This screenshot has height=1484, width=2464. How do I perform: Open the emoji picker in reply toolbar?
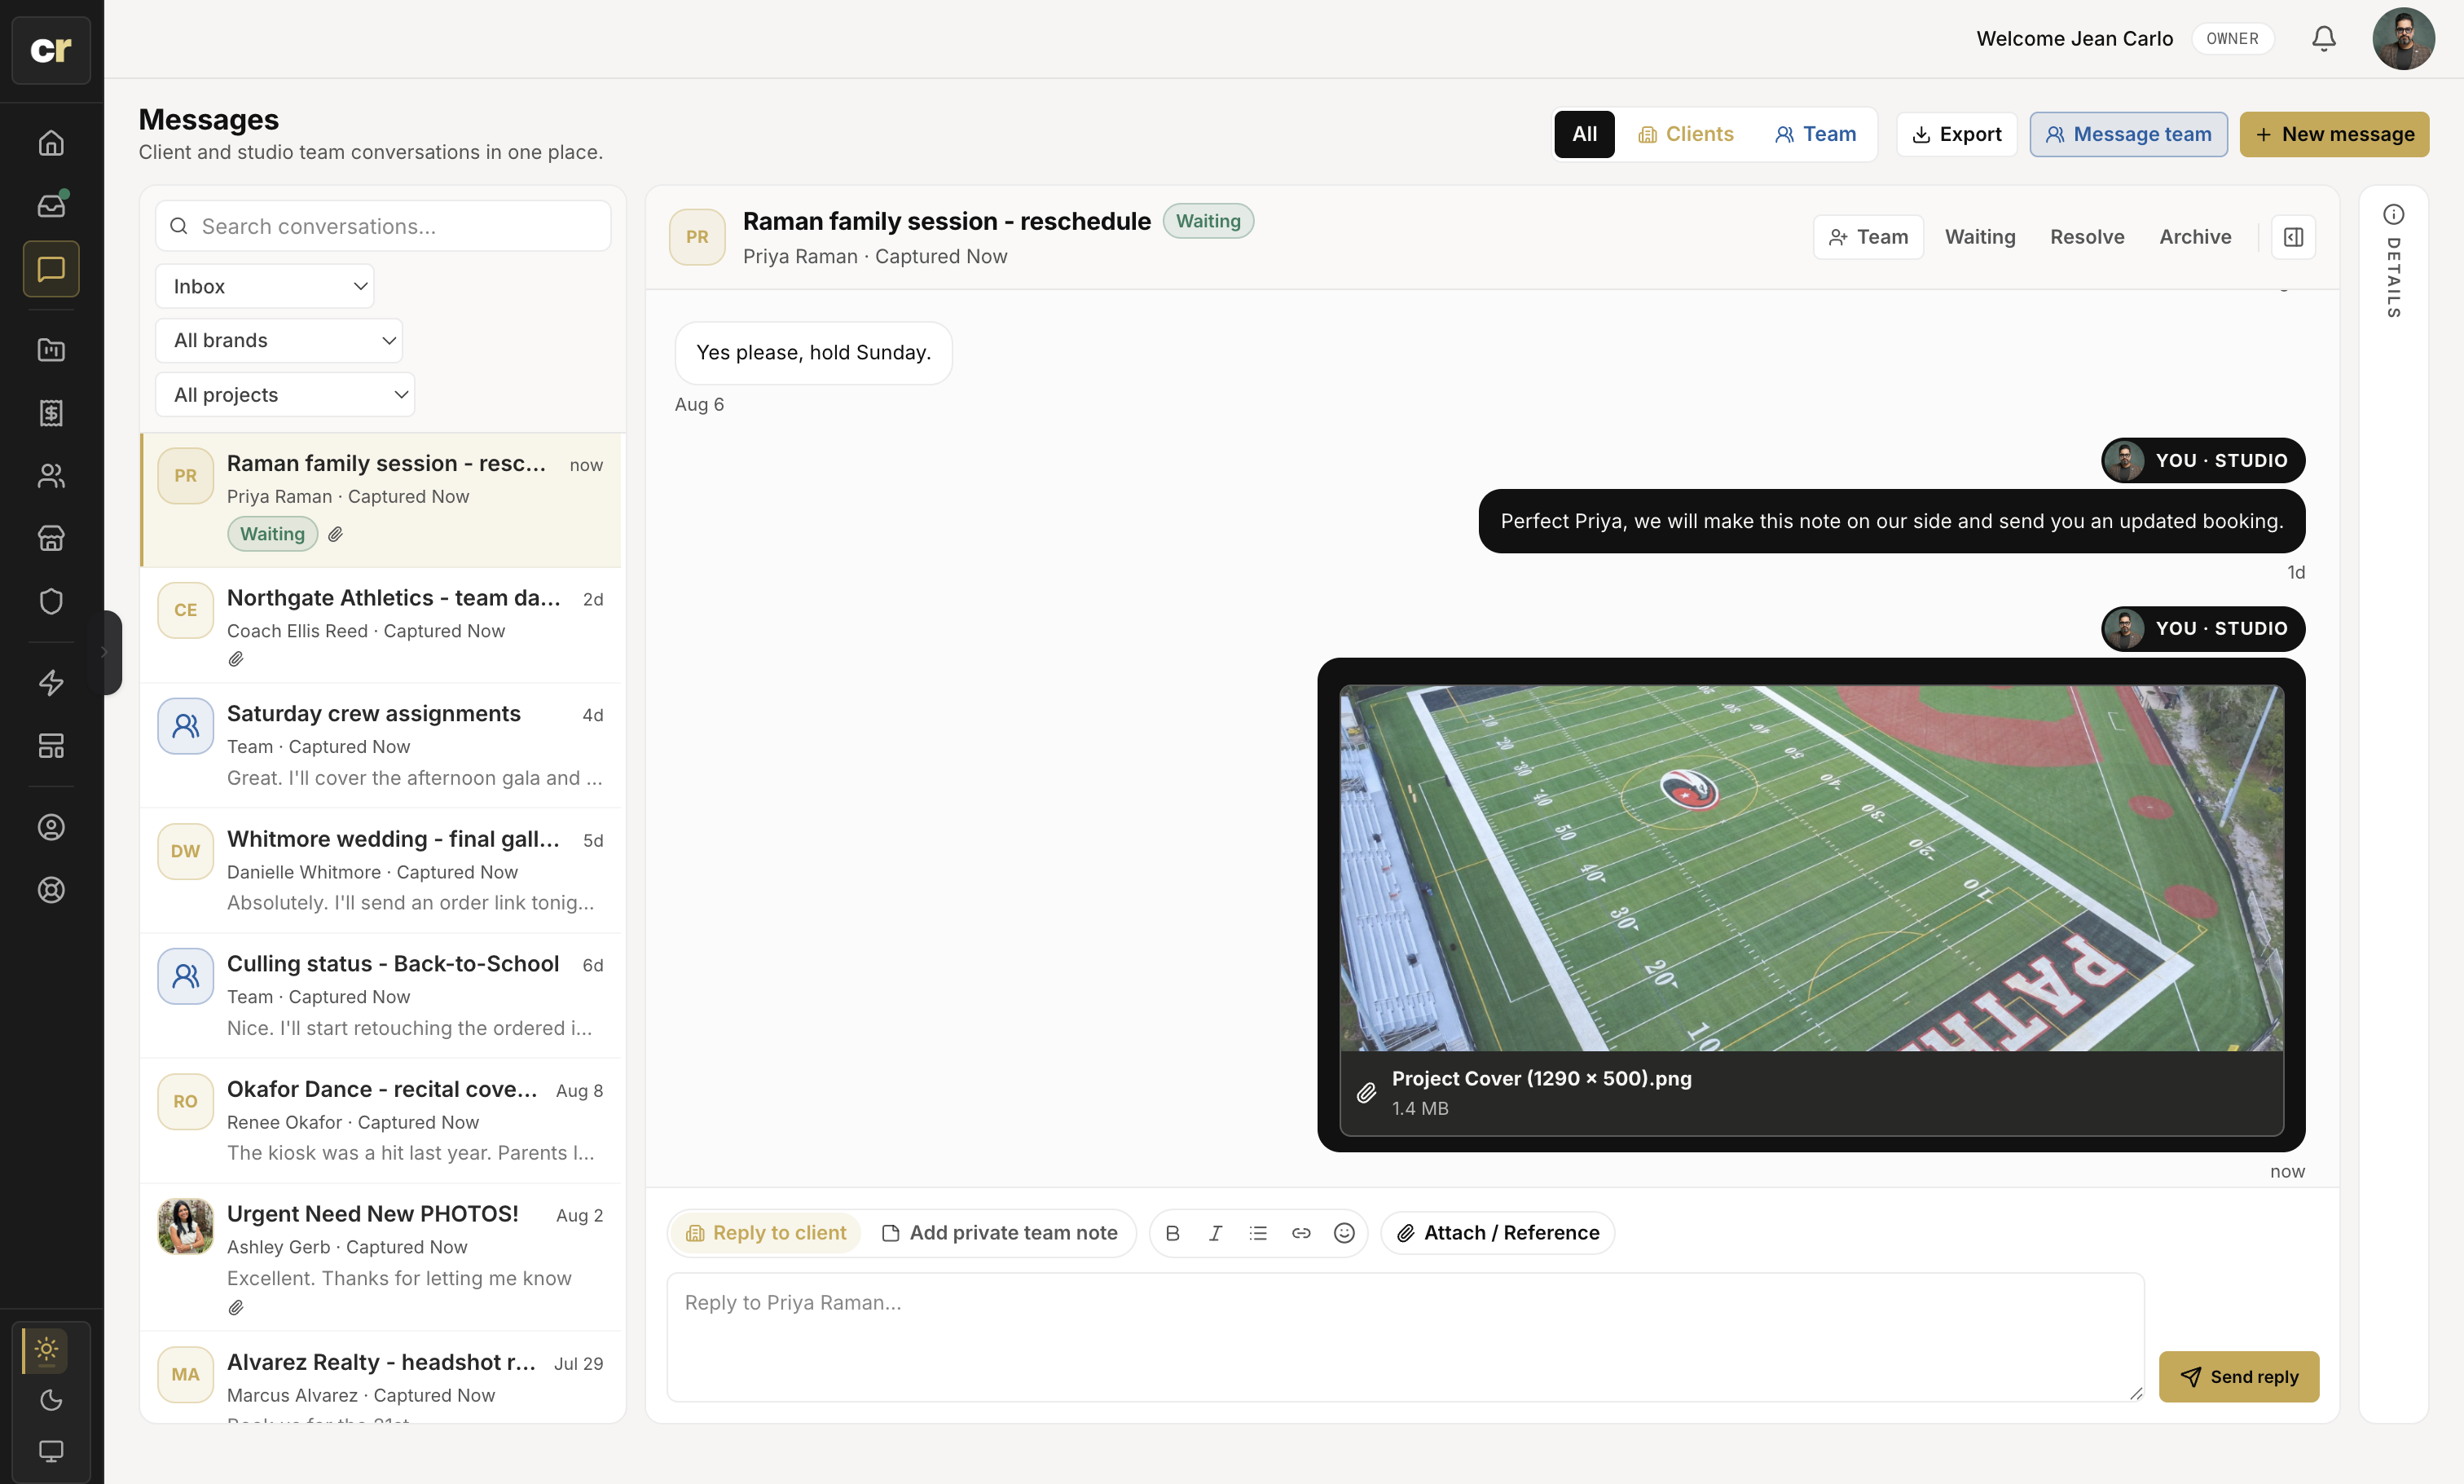tap(1344, 1233)
